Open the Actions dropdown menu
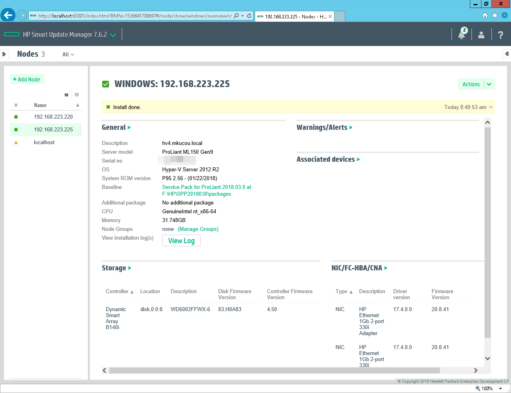This screenshot has width=511, height=393. [489, 84]
